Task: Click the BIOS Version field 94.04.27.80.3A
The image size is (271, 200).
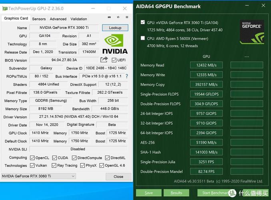Action: pyautogui.click(x=64, y=60)
